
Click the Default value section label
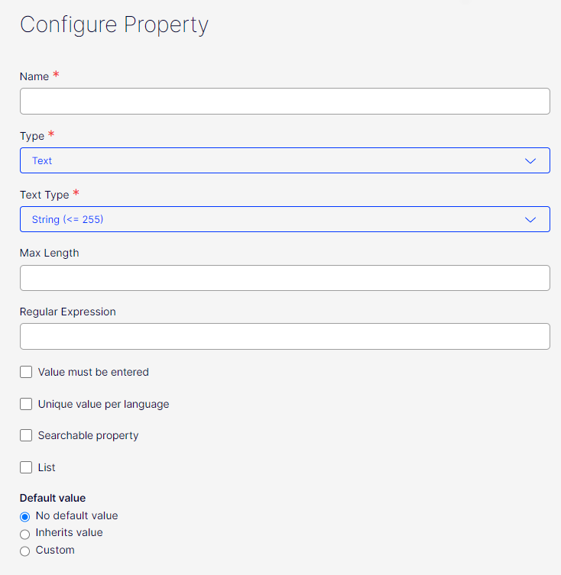[x=52, y=498]
